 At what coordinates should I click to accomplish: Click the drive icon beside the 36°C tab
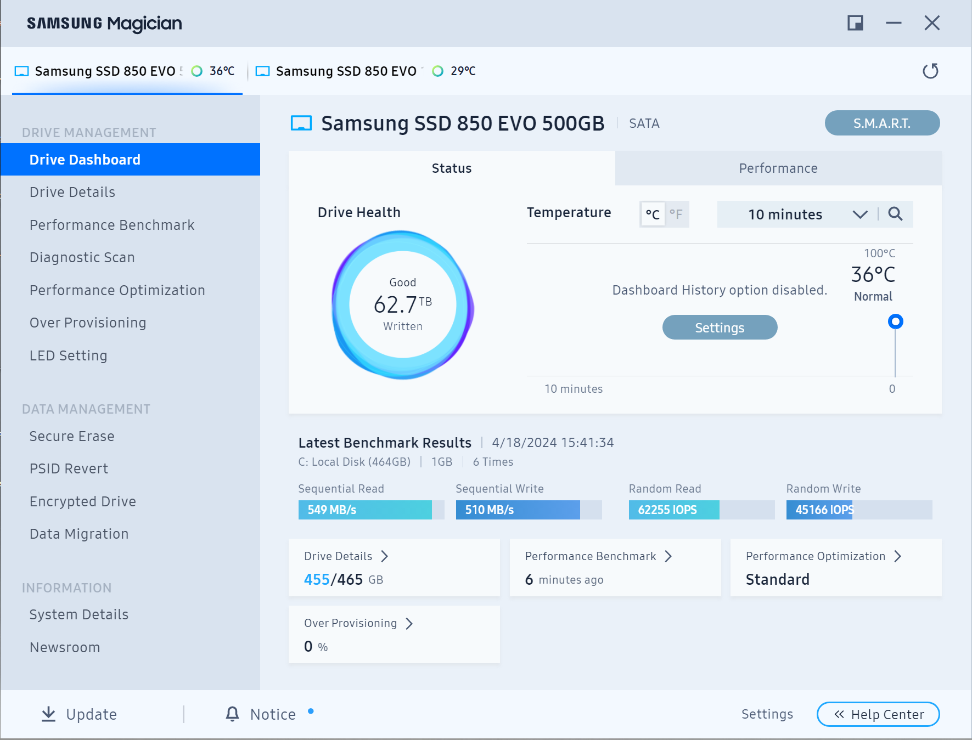click(21, 71)
